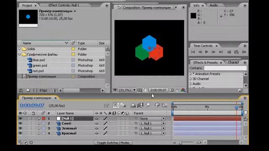The height and width of the screenshot is (151, 269).
Task: Toggle audio mute in Time Controls
Action: click(x=229, y=52)
